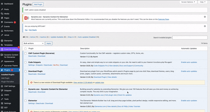
Task: Click the Dashboard icon in sidebar
Action: (x=2, y=4)
